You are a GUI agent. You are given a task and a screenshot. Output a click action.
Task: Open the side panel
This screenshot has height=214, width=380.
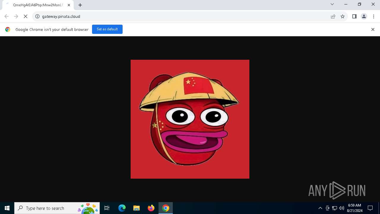[354, 16]
